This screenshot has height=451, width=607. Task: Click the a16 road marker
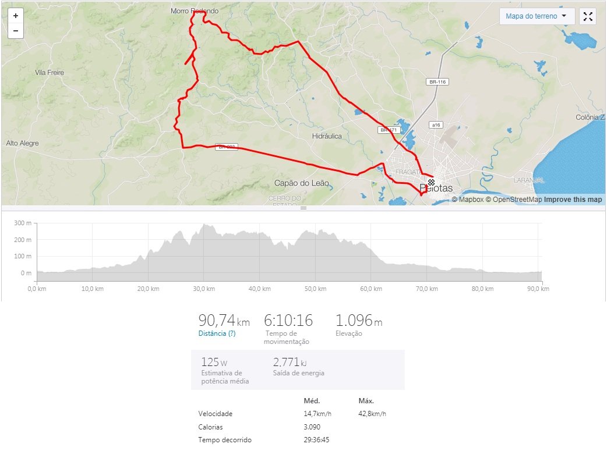pyautogui.click(x=436, y=125)
